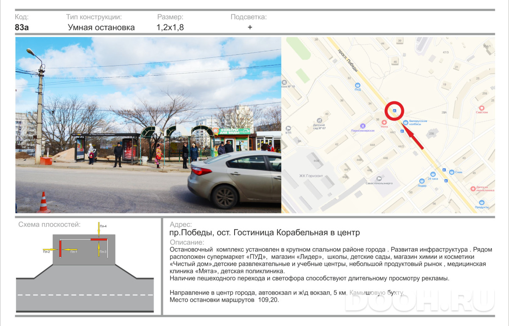Click building number 50 on map
This screenshot has width=509, height=326.
(410, 192)
